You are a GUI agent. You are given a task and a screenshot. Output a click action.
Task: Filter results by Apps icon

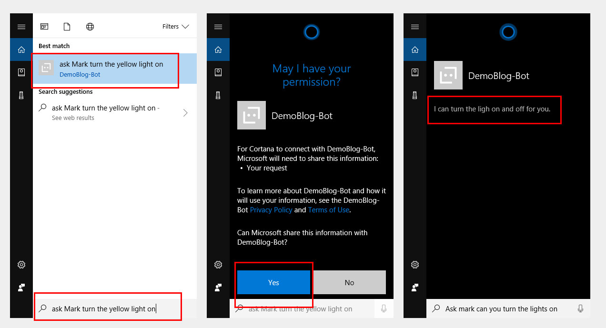tap(44, 27)
